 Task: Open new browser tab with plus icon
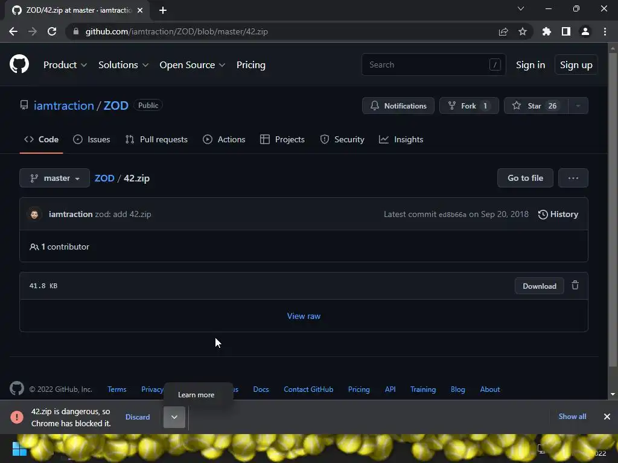[x=163, y=10]
